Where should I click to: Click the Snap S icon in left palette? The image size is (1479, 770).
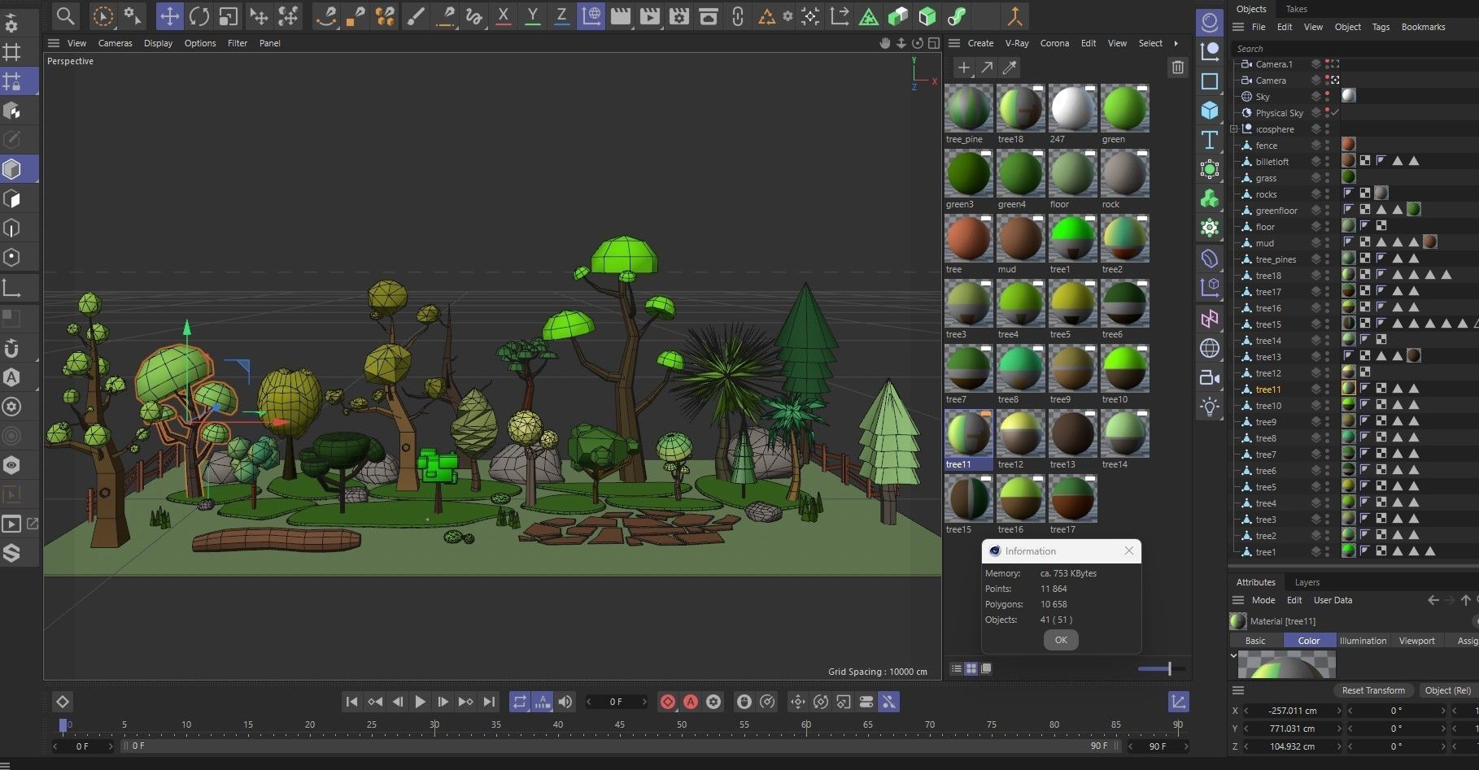(x=12, y=553)
